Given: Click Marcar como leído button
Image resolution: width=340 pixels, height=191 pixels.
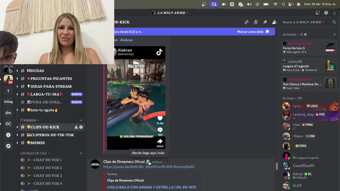Looking at the screenshot, I should click(x=253, y=32).
